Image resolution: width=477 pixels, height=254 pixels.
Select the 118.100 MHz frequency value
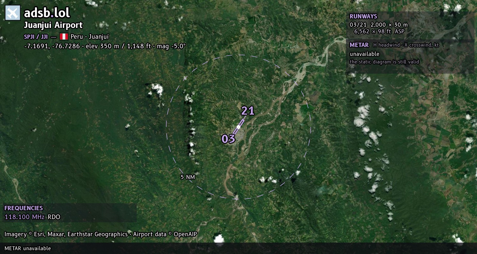24,217
